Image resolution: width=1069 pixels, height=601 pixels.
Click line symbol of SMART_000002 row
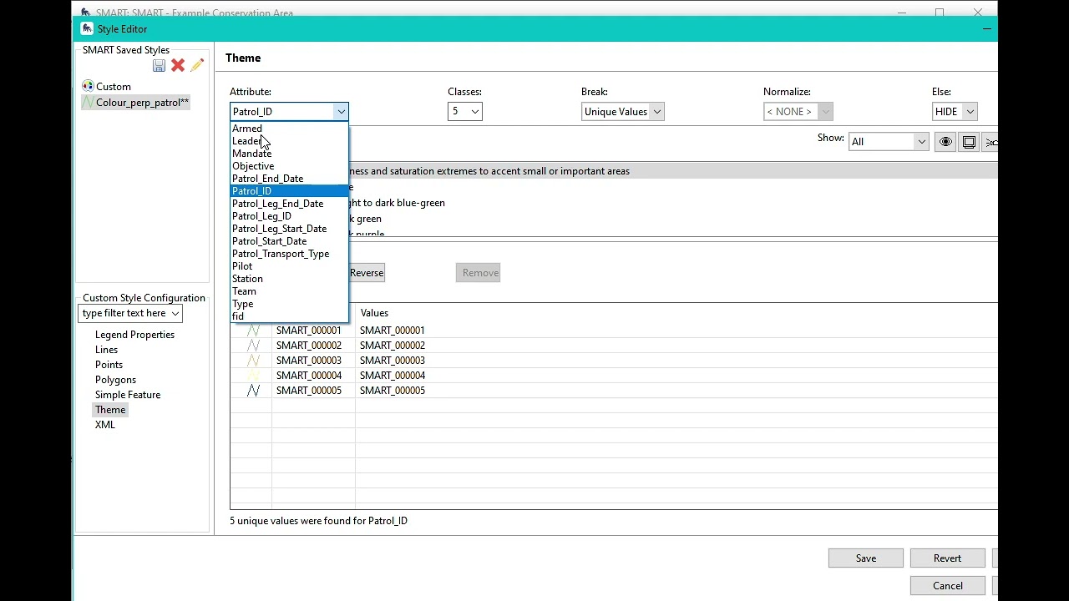click(x=253, y=346)
